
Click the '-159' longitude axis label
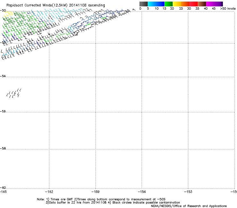[x=95, y=192]
